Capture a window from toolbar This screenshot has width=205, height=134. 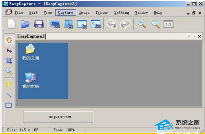coord(82,24)
